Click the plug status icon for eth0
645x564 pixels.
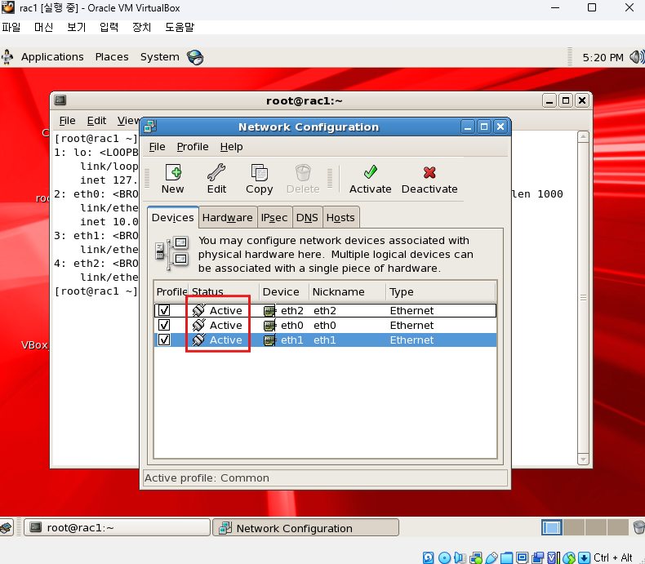(x=198, y=325)
